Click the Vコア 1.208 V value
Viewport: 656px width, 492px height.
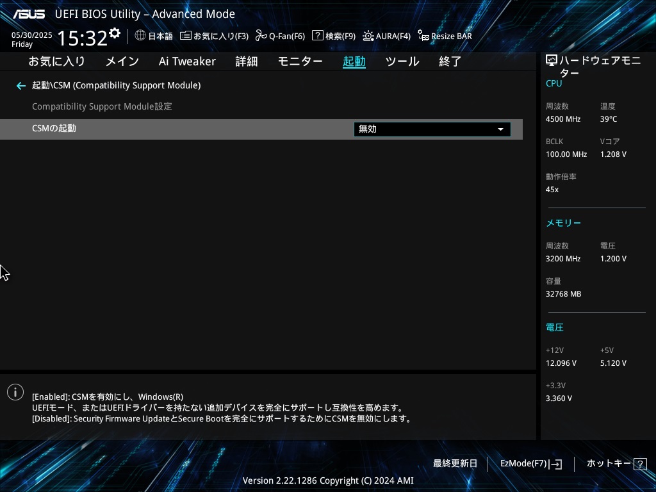pyautogui.click(x=613, y=154)
